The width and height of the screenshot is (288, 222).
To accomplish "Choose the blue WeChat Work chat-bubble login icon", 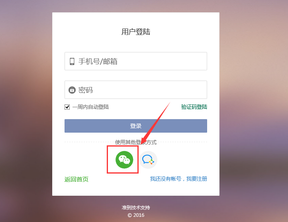I will pyautogui.click(x=148, y=160).
